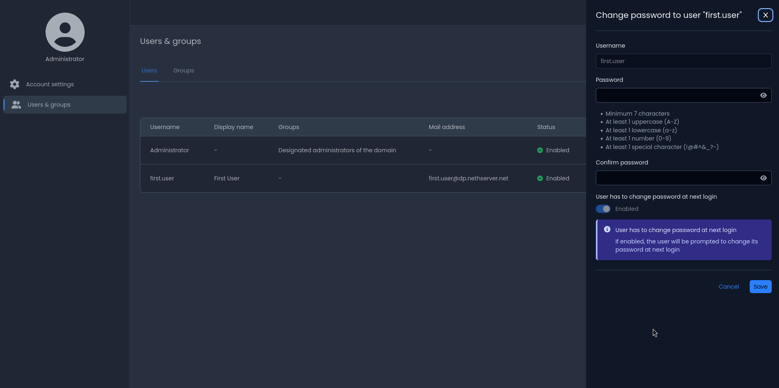Click the Cancel link

(x=729, y=287)
